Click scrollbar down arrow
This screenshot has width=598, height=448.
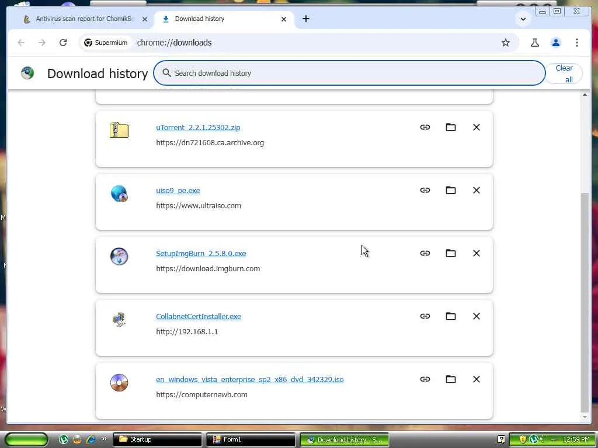pyautogui.click(x=585, y=417)
